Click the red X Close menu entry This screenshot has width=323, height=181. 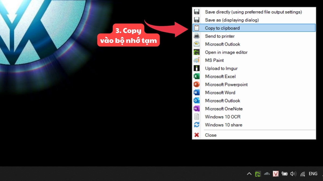254,135
